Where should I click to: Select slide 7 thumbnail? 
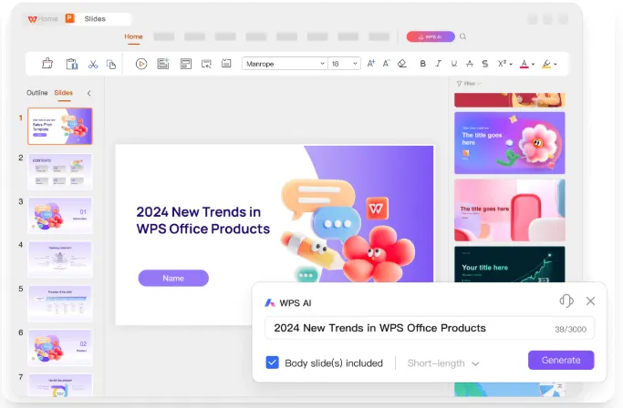coord(60,385)
